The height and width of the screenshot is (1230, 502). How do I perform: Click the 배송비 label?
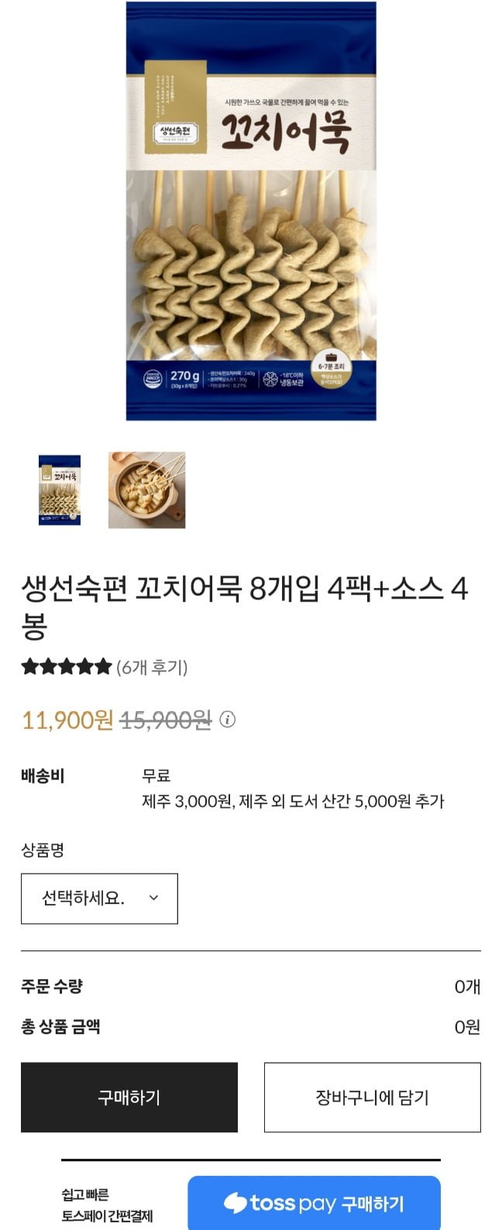[43, 775]
